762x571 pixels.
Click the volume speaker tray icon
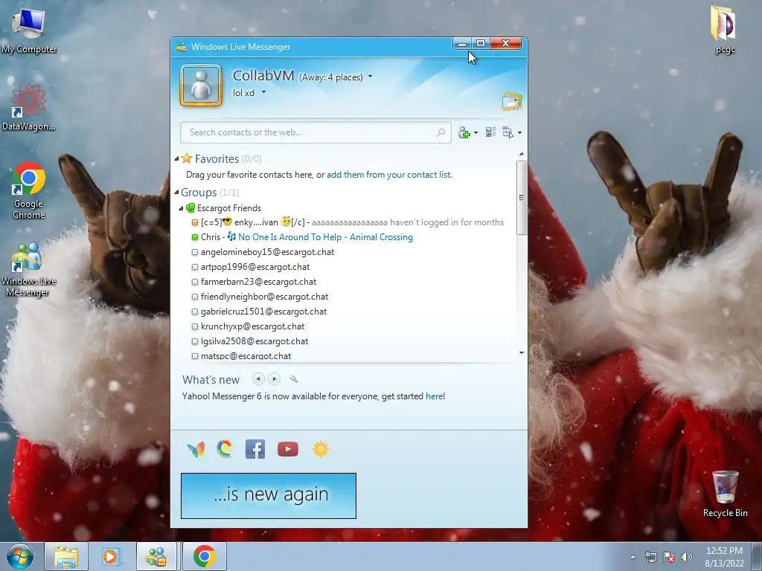(686, 557)
